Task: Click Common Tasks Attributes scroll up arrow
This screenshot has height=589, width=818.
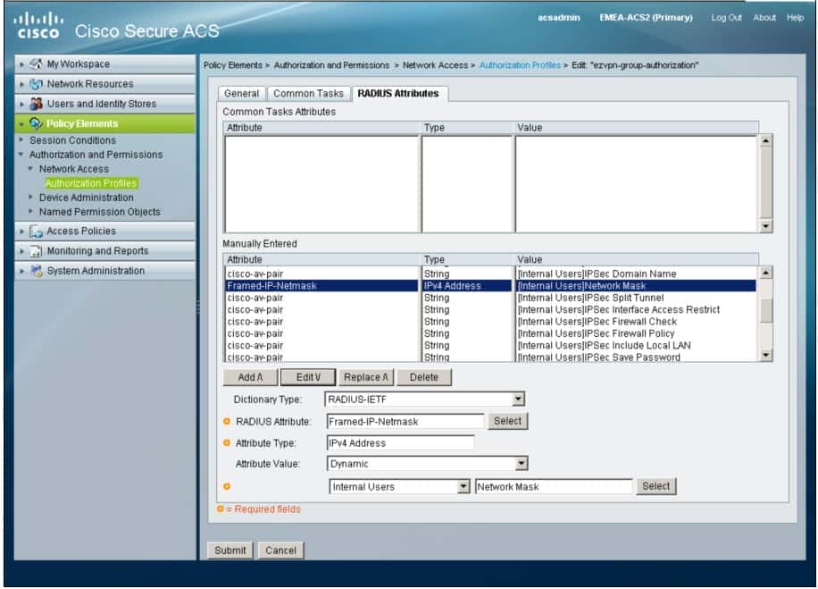Action: [x=766, y=140]
